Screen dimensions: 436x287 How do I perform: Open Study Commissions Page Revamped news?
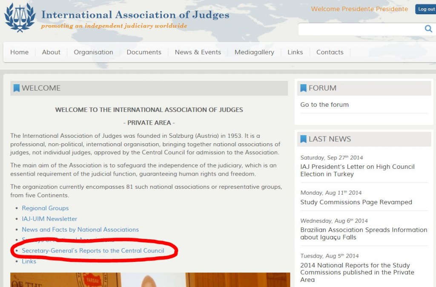356,202
